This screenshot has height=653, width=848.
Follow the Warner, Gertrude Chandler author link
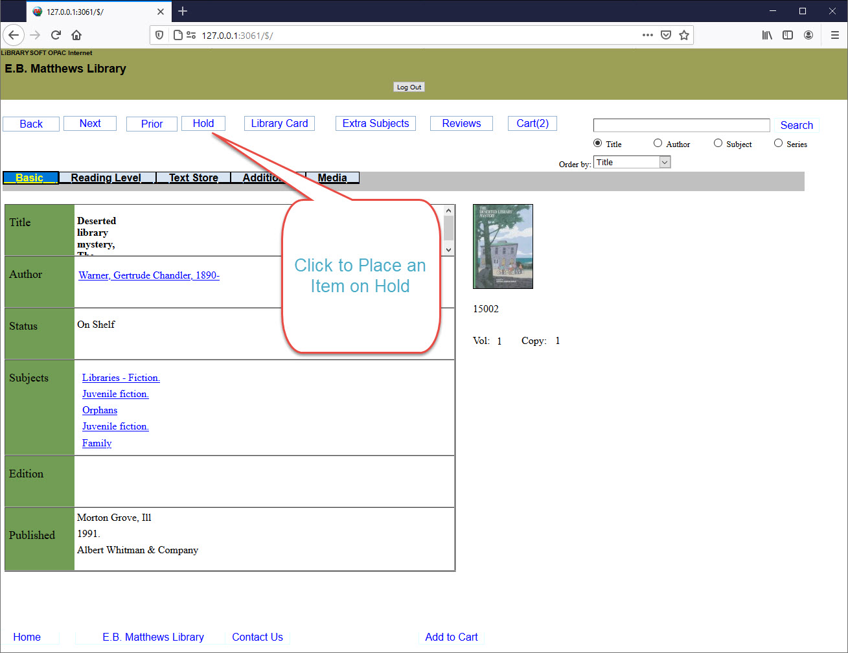[149, 275]
